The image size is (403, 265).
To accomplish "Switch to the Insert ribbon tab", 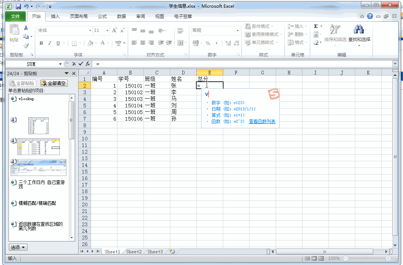I will [x=55, y=16].
